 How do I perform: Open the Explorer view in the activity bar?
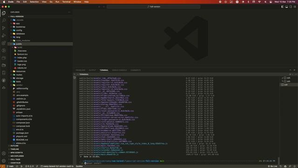[x=4, y=13]
